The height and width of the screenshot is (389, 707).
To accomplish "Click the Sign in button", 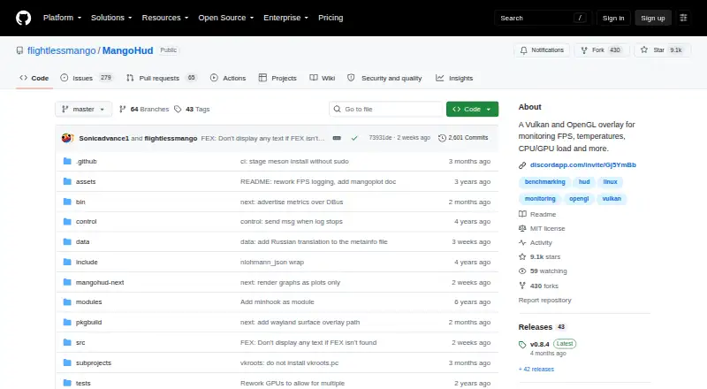I will pyautogui.click(x=613, y=18).
